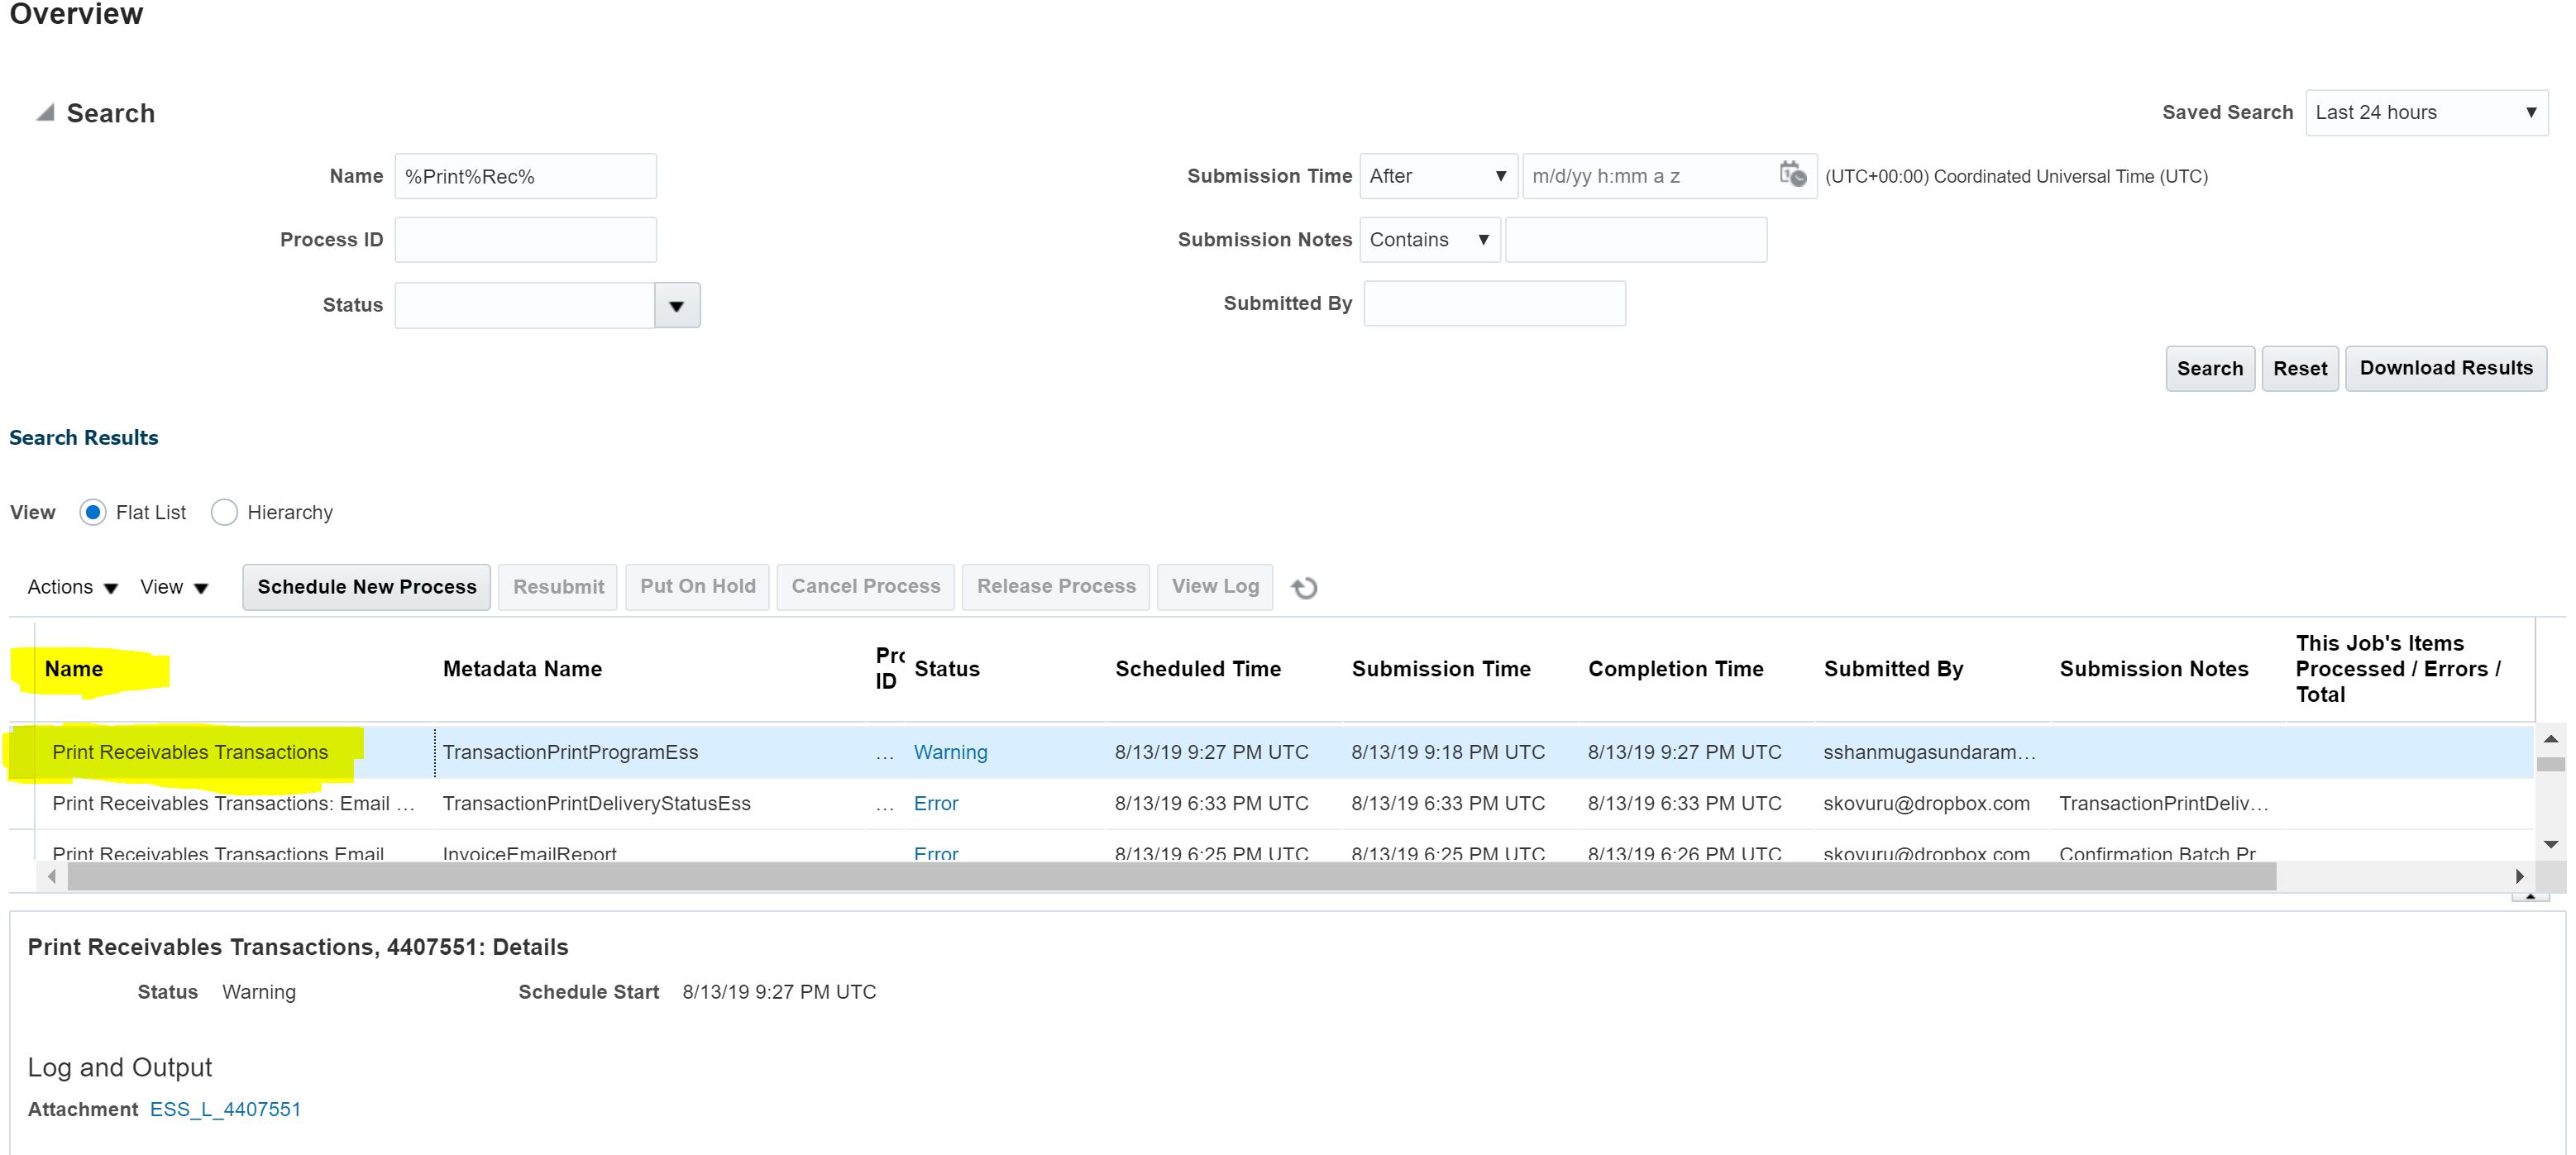This screenshot has width=2576, height=1155.
Task: Click the Completion Time column header
Action: 1676,669
